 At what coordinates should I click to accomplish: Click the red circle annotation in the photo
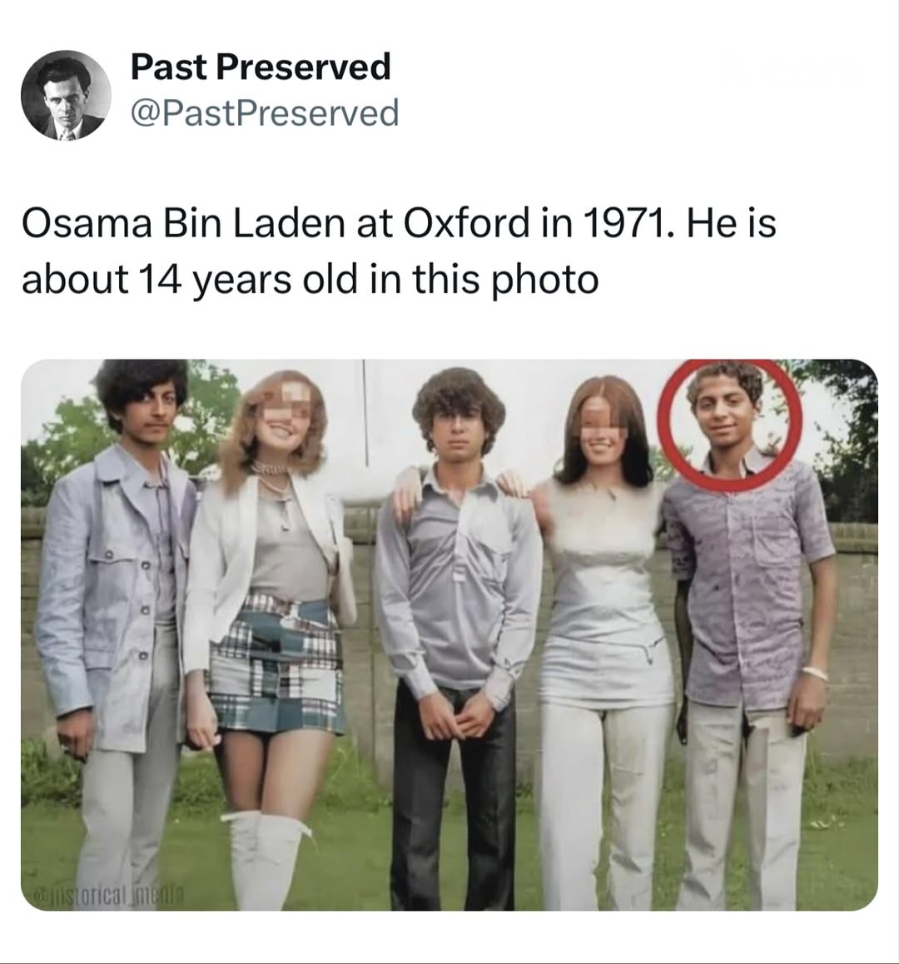(x=730, y=425)
